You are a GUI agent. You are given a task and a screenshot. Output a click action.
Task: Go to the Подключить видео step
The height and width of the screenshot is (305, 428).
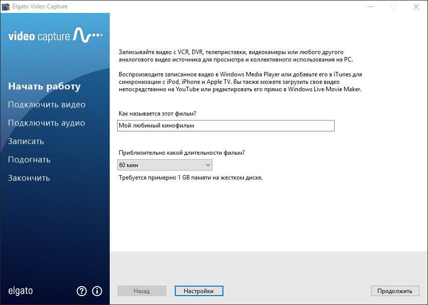point(47,105)
